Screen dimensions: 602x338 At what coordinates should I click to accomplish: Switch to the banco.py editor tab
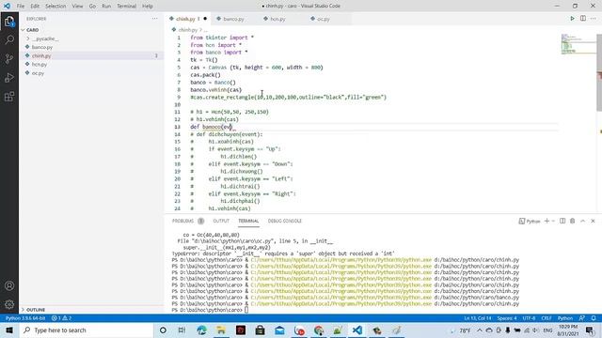[233, 19]
